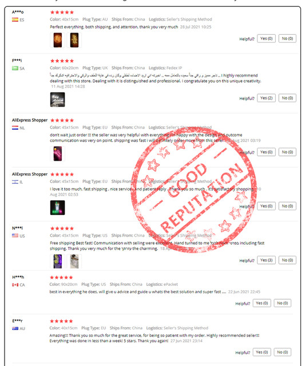305x366 pixels.
Task: Click Yes (0) on E***r's review
Action: point(262,352)
